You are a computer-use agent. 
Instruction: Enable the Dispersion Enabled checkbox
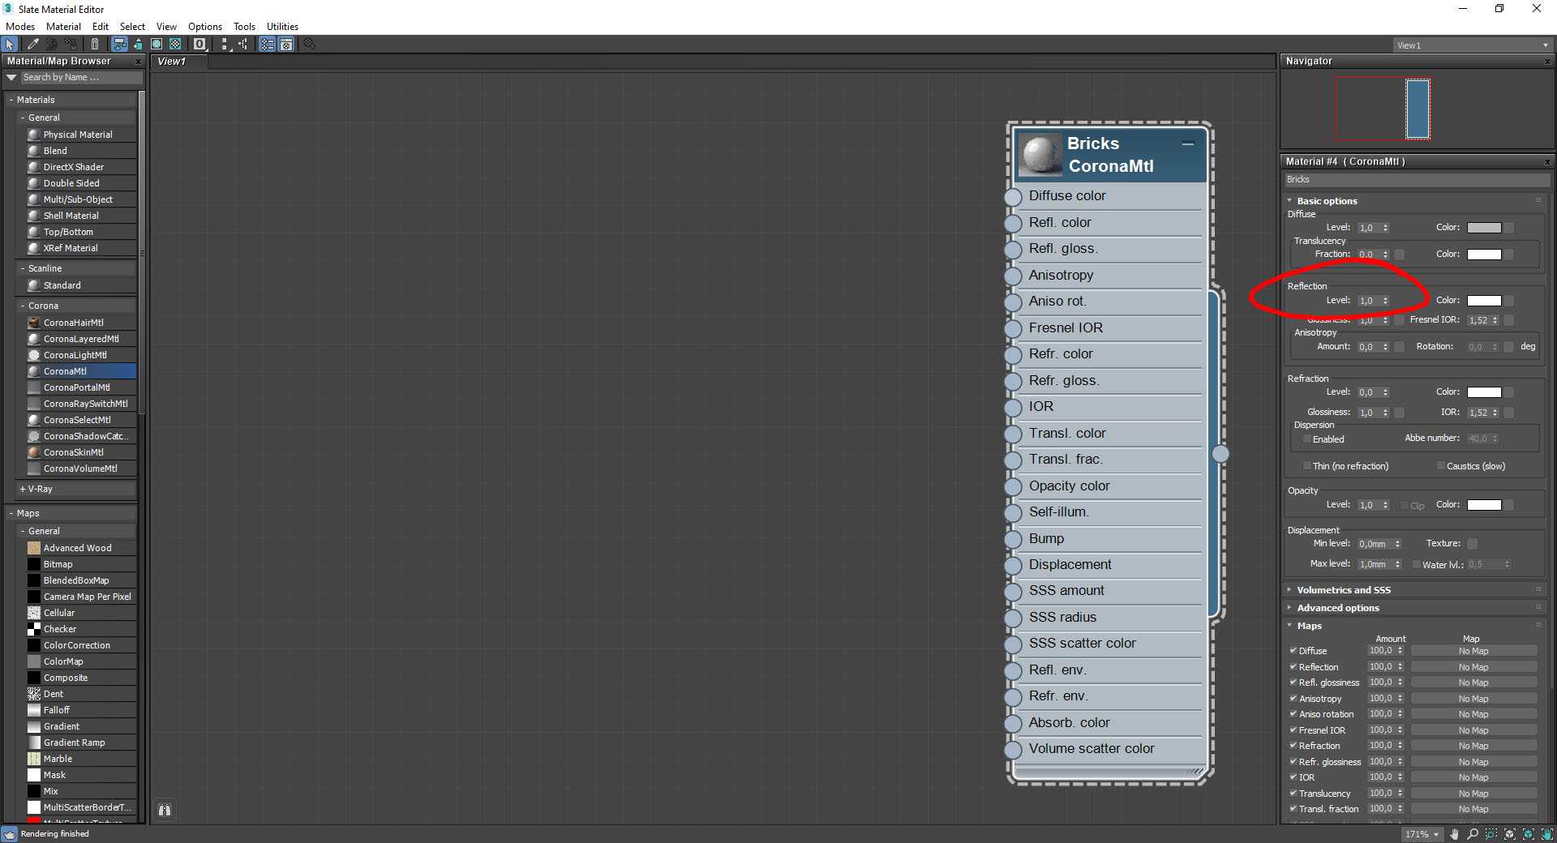(x=1306, y=439)
